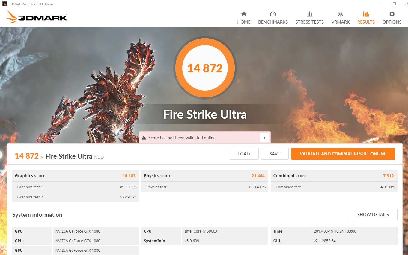
Task: Click the orange score circle 14 872
Action: (x=205, y=68)
